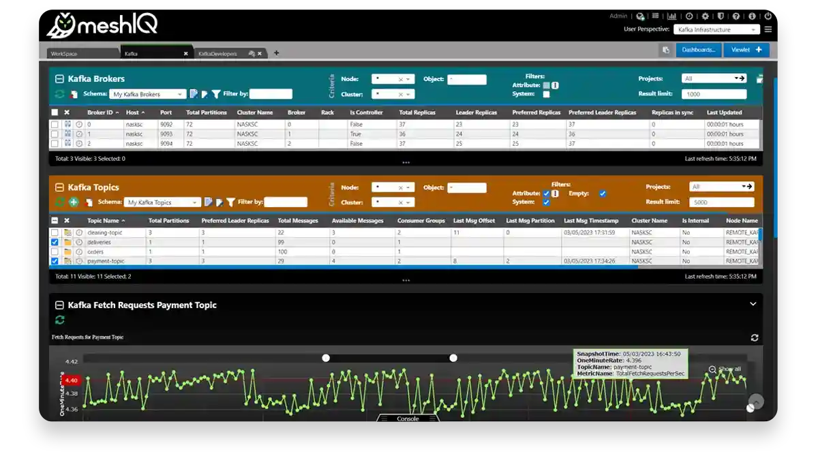Open the My Kafka Brokers schema dropdown
This screenshot has width=818, height=458.
147,94
